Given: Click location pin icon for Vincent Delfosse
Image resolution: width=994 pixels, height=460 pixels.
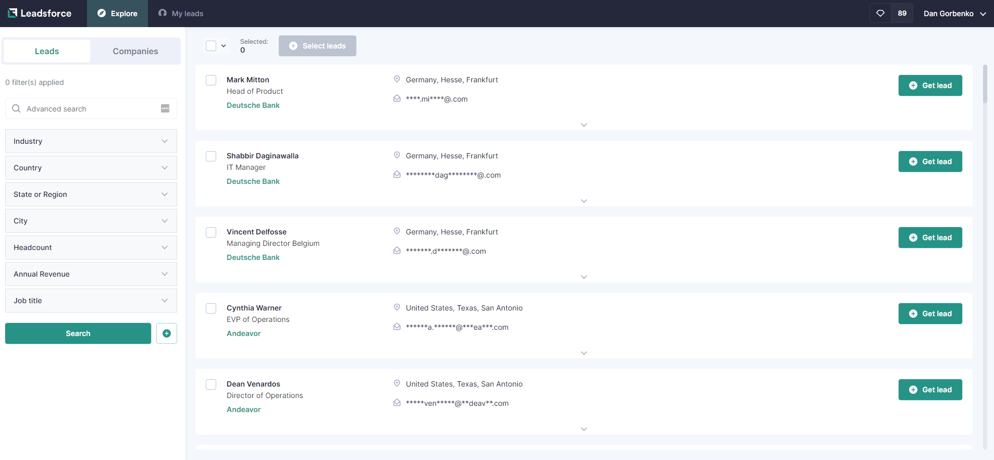Looking at the screenshot, I should coord(397,231).
